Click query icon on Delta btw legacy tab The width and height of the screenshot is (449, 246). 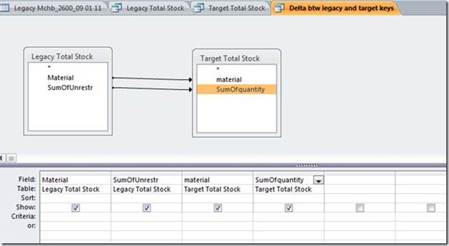point(279,8)
